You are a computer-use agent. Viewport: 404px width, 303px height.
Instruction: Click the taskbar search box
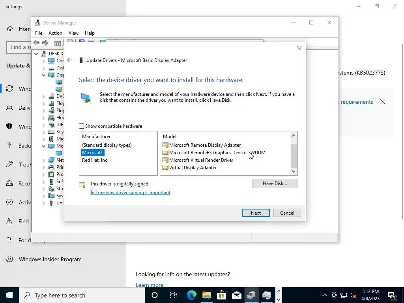[82, 295]
